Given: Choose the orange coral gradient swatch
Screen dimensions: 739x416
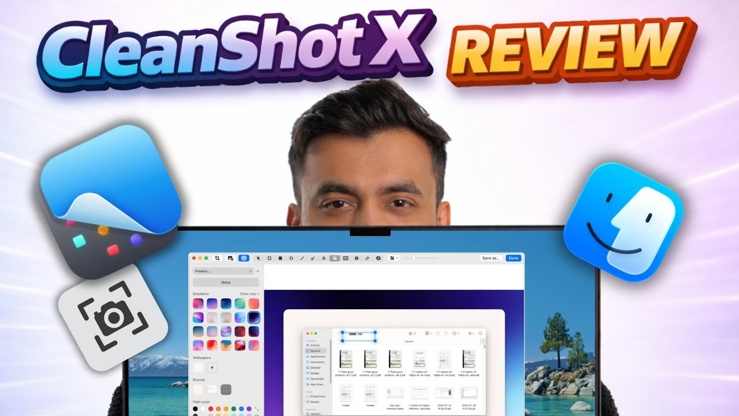Looking at the screenshot, I should 253,303.
